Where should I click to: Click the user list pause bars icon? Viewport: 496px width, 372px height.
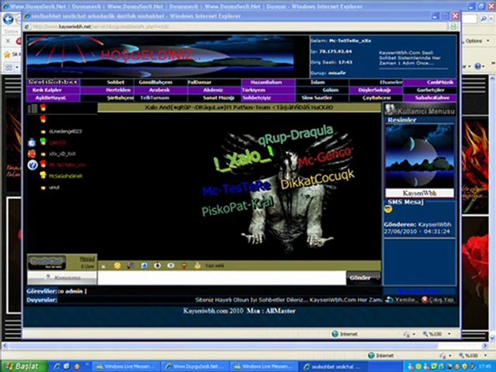pyautogui.click(x=33, y=109)
